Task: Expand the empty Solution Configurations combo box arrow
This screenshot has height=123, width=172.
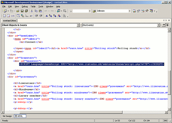Action: coord(90,11)
